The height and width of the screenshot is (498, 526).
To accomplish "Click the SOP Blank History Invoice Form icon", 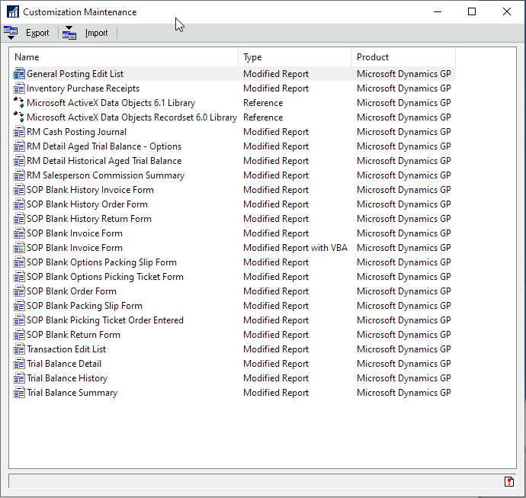I will [19, 190].
